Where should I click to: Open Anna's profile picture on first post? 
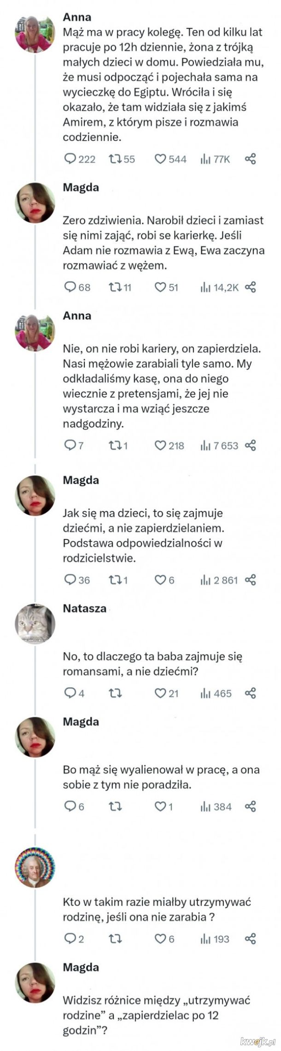(35, 33)
